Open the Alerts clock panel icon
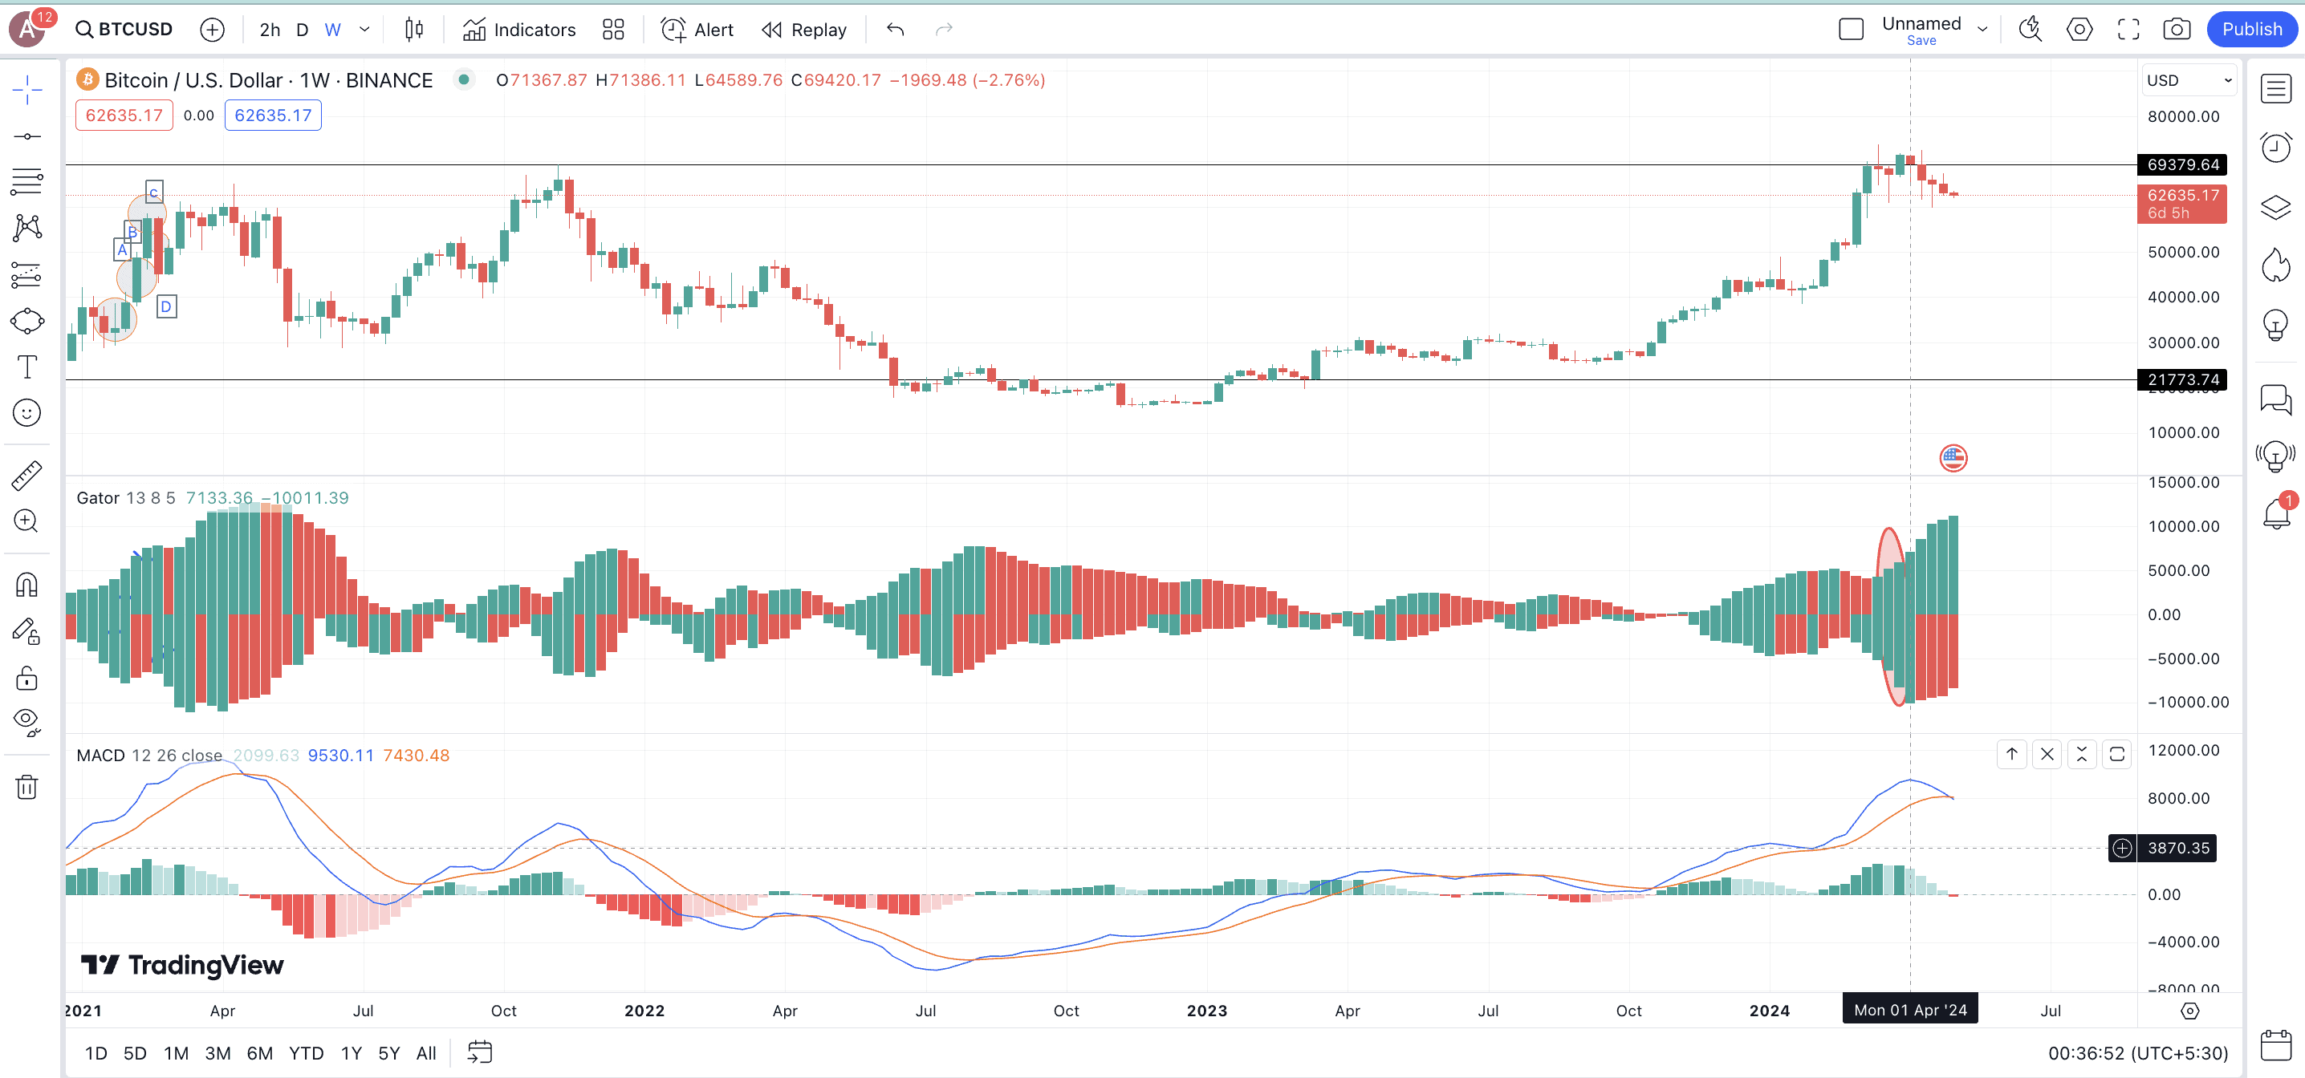Viewport: 2305px width, 1078px height. pos(2275,148)
